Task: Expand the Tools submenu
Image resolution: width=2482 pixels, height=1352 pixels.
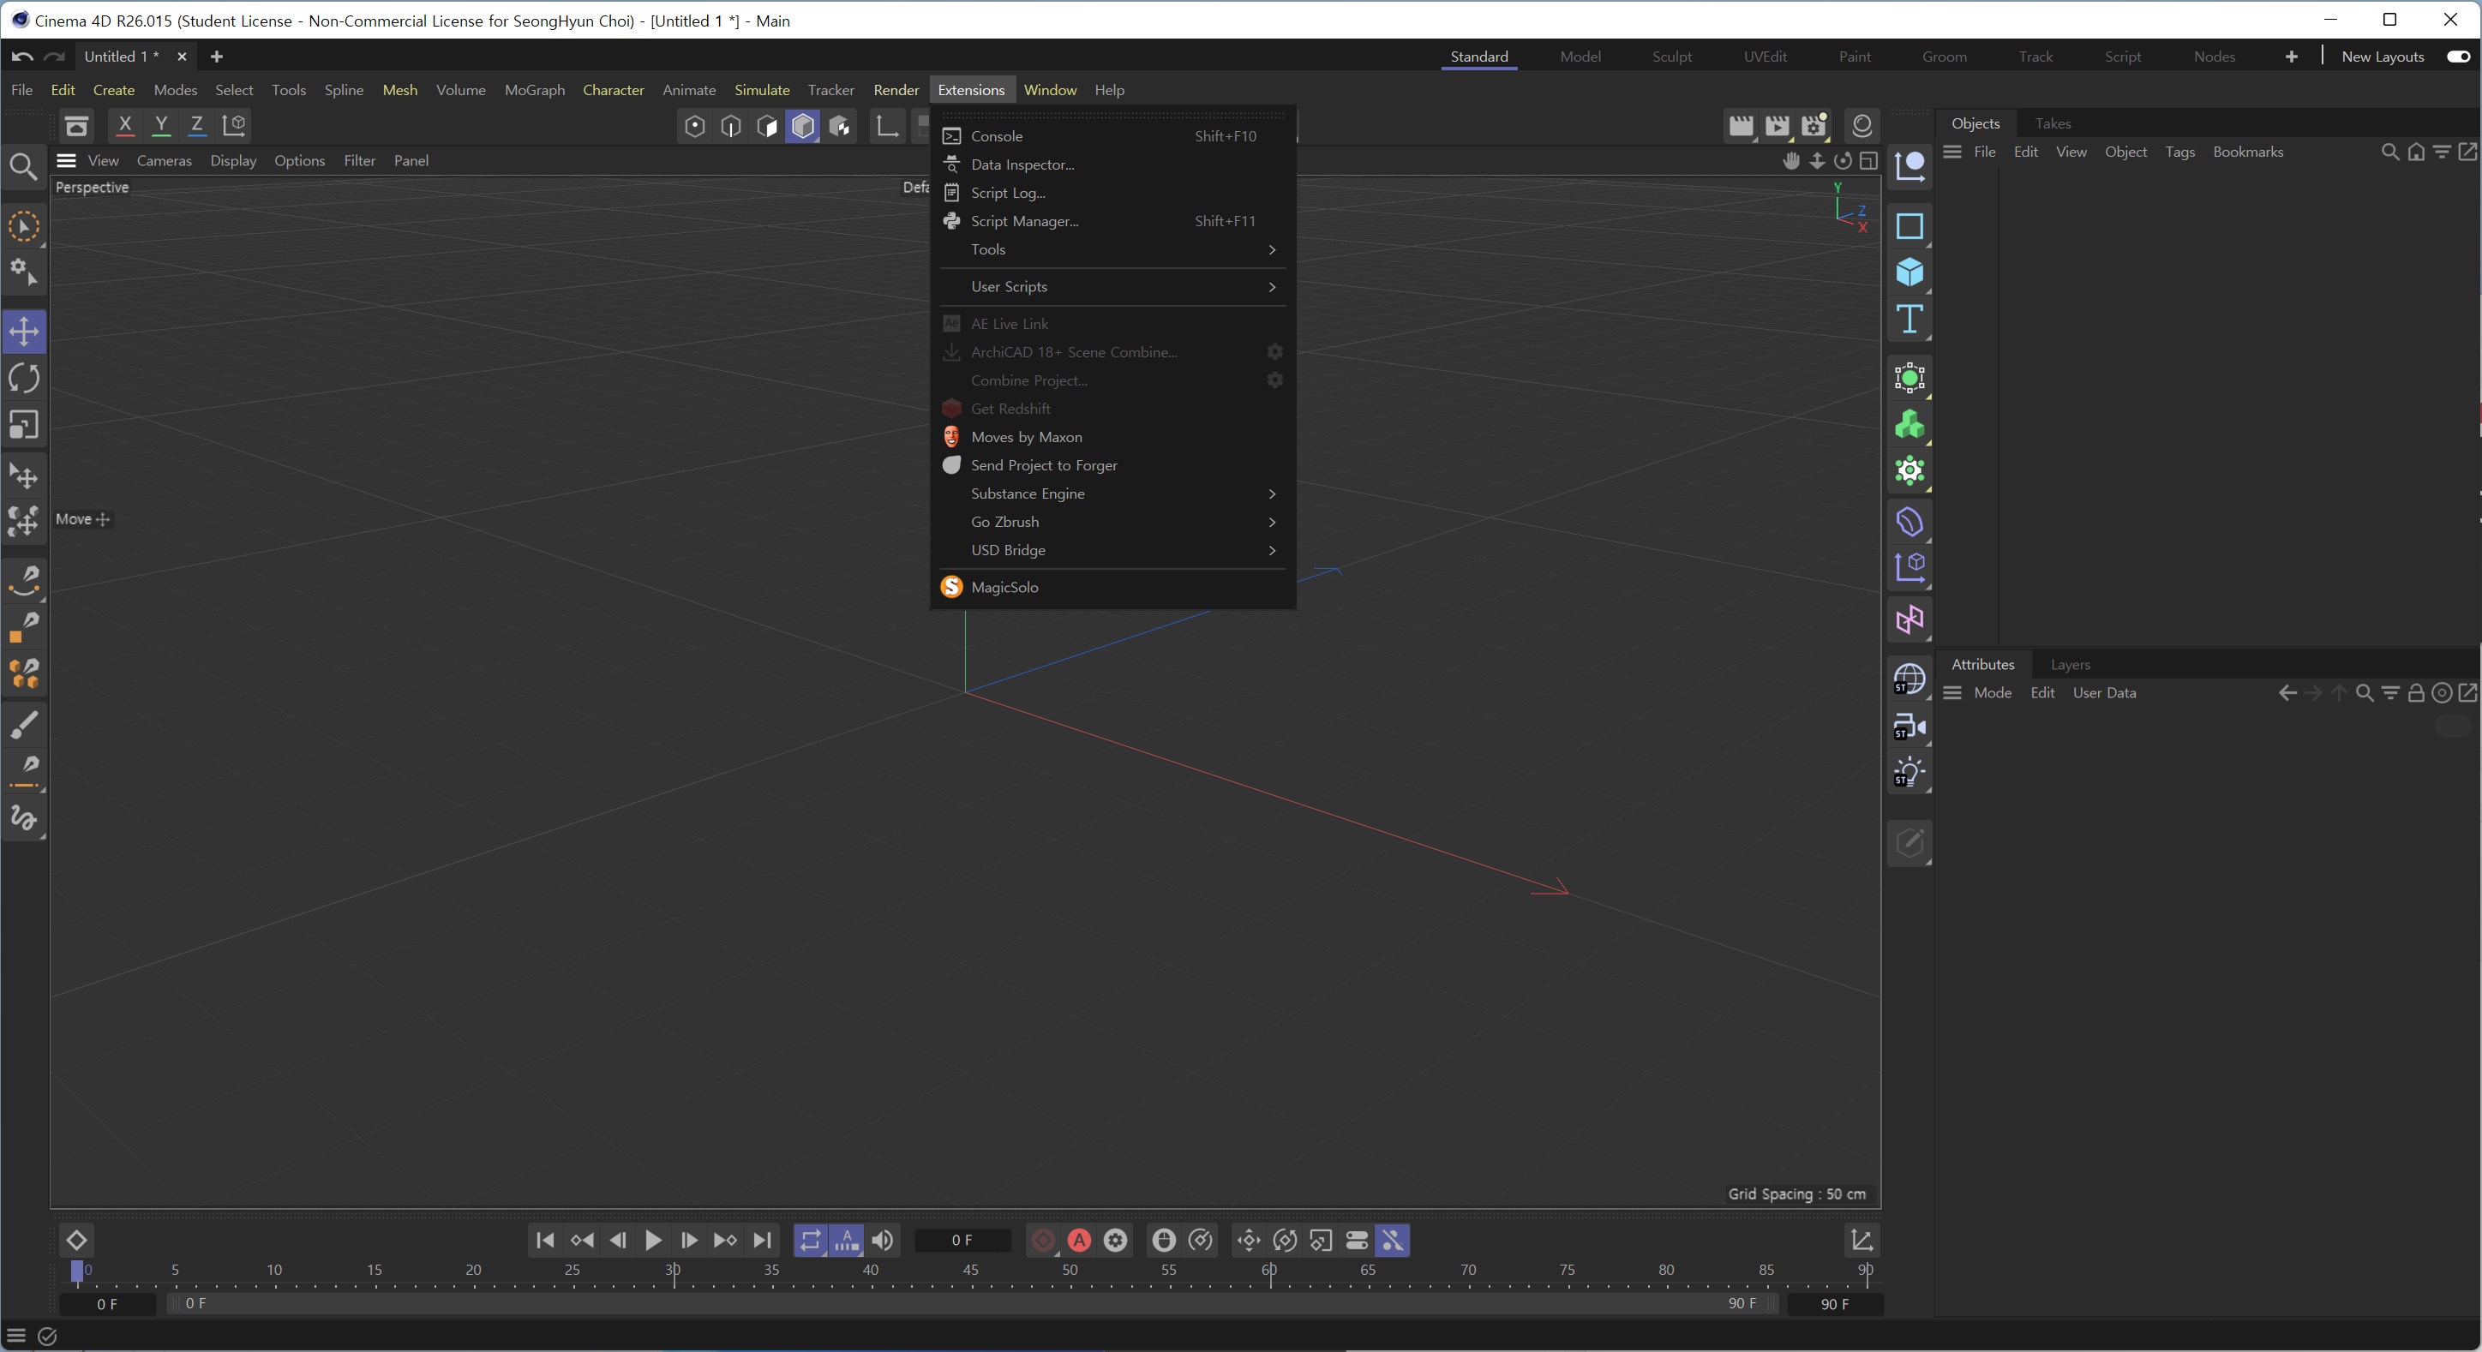Action: tap(1112, 249)
